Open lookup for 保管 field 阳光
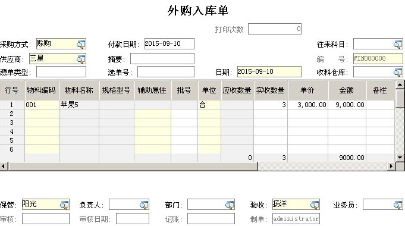This screenshot has width=405, height=226. 64,205
